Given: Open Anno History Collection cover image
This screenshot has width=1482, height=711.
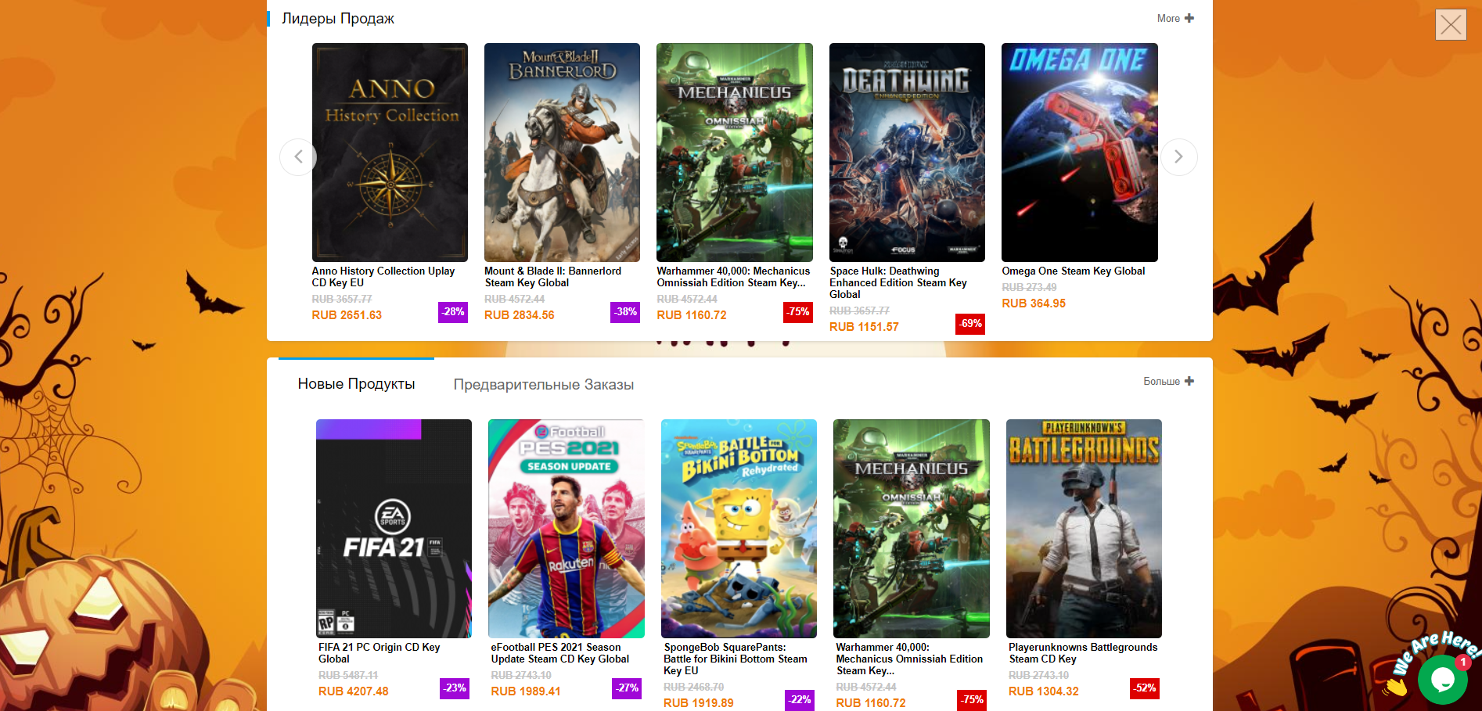Looking at the screenshot, I should point(390,153).
